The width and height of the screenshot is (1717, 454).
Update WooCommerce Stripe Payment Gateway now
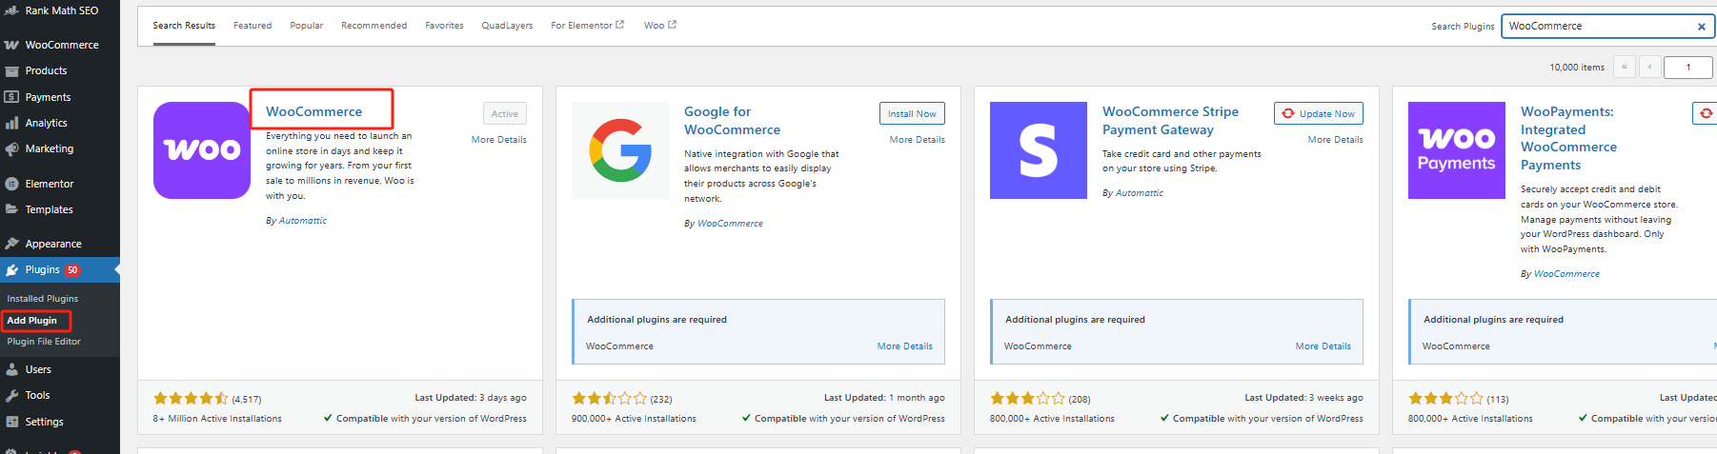[1319, 113]
